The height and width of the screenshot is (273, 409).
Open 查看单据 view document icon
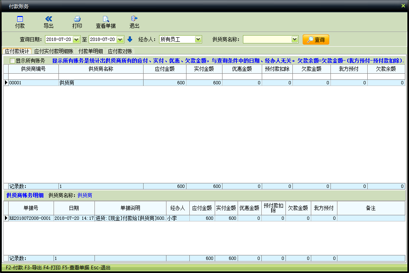[106, 19]
